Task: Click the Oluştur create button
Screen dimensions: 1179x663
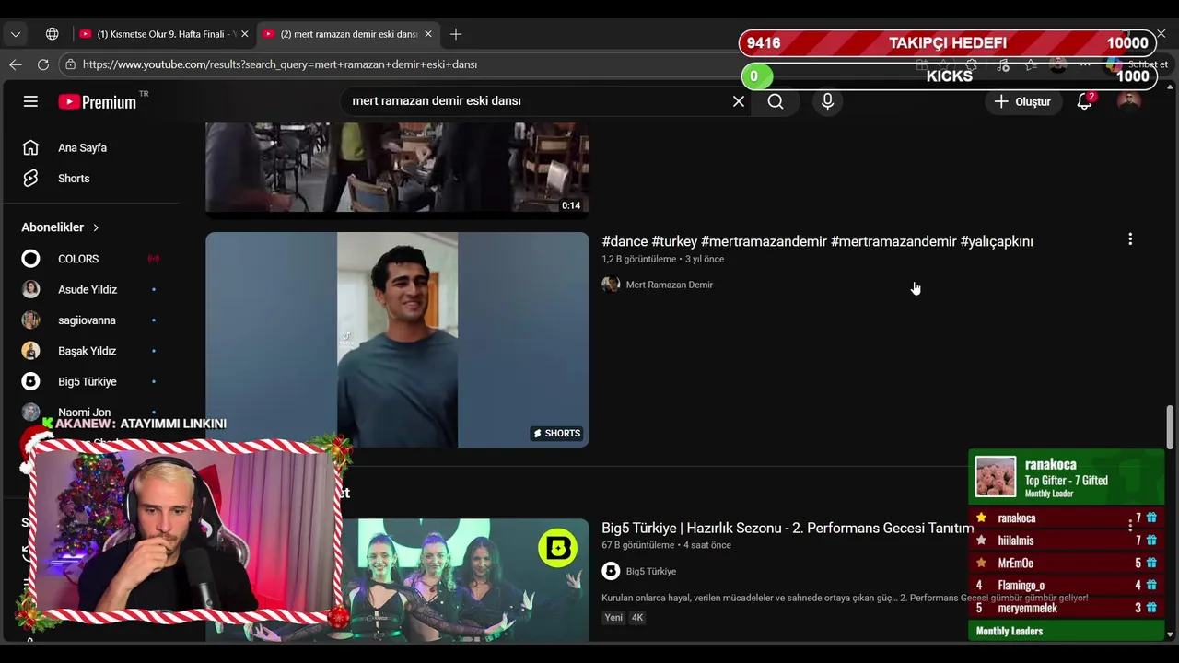Action: [1022, 101]
